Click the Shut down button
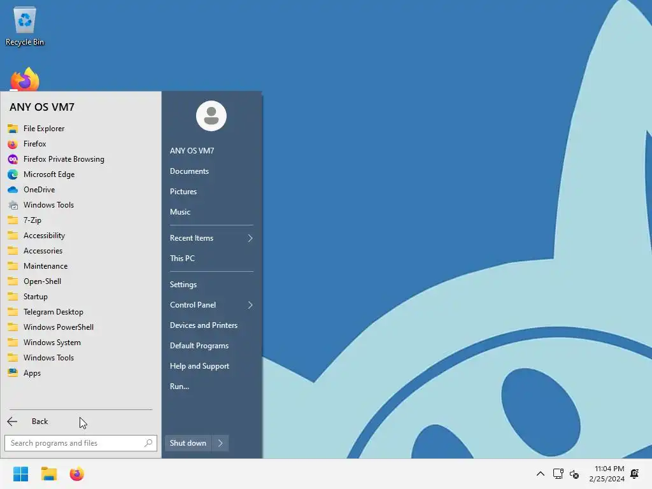Image resolution: width=652 pixels, height=489 pixels. 188,443
